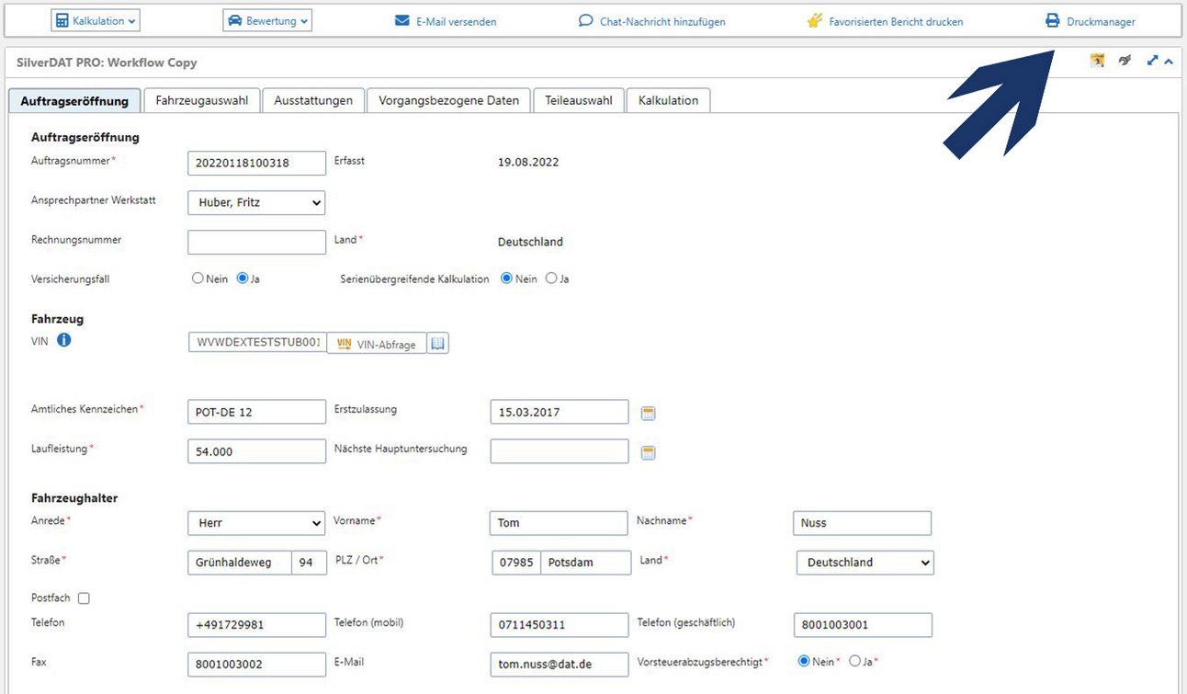Open calendar picker for Nächste Hauptuntersuchung
The width and height of the screenshot is (1187, 694).
tap(648, 452)
